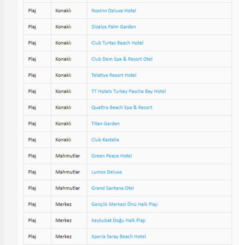This screenshot has width=239, height=245.
Task: Click Keykubat Doğu Halk Plajı link
Action: (118, 220)
